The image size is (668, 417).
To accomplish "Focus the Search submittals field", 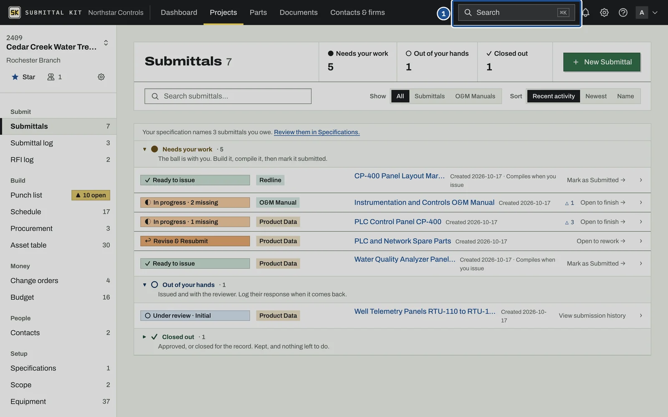I will pyautogui.click(x=228, y=96).
